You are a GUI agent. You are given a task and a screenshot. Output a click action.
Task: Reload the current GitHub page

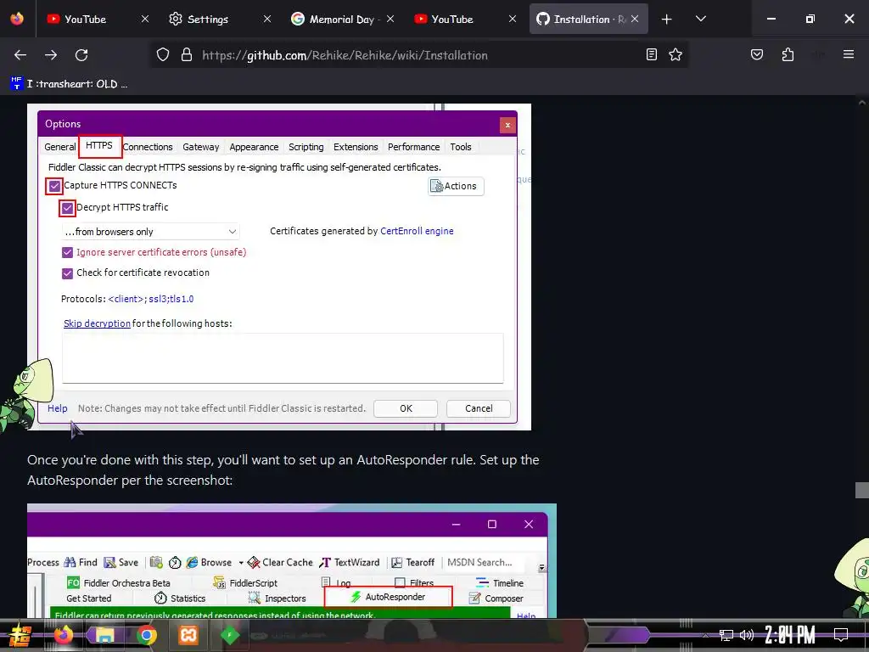[x=81, y=55]
